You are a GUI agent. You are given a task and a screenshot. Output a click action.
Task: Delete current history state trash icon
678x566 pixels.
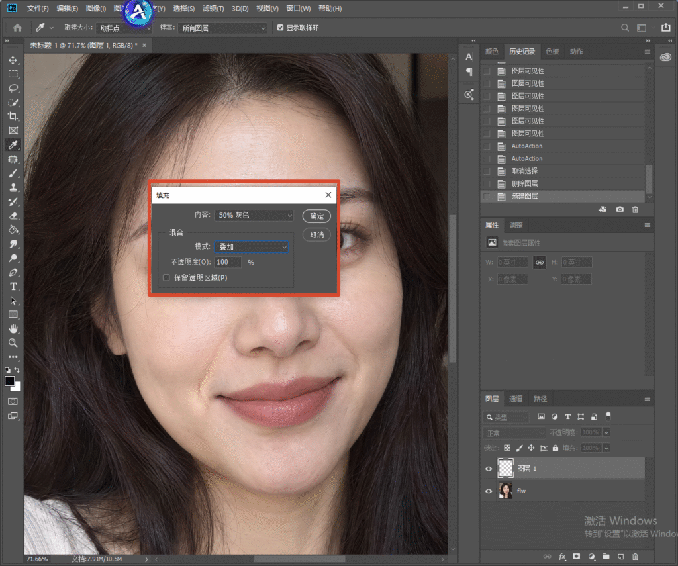coord(635,209)
